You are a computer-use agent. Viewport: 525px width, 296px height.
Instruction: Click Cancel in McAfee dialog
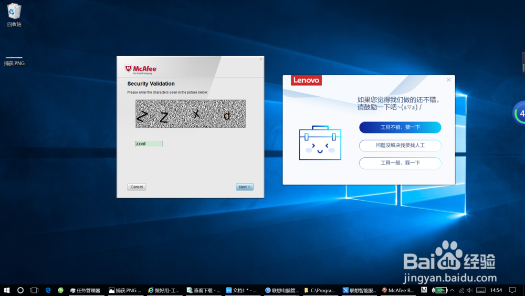136,187
